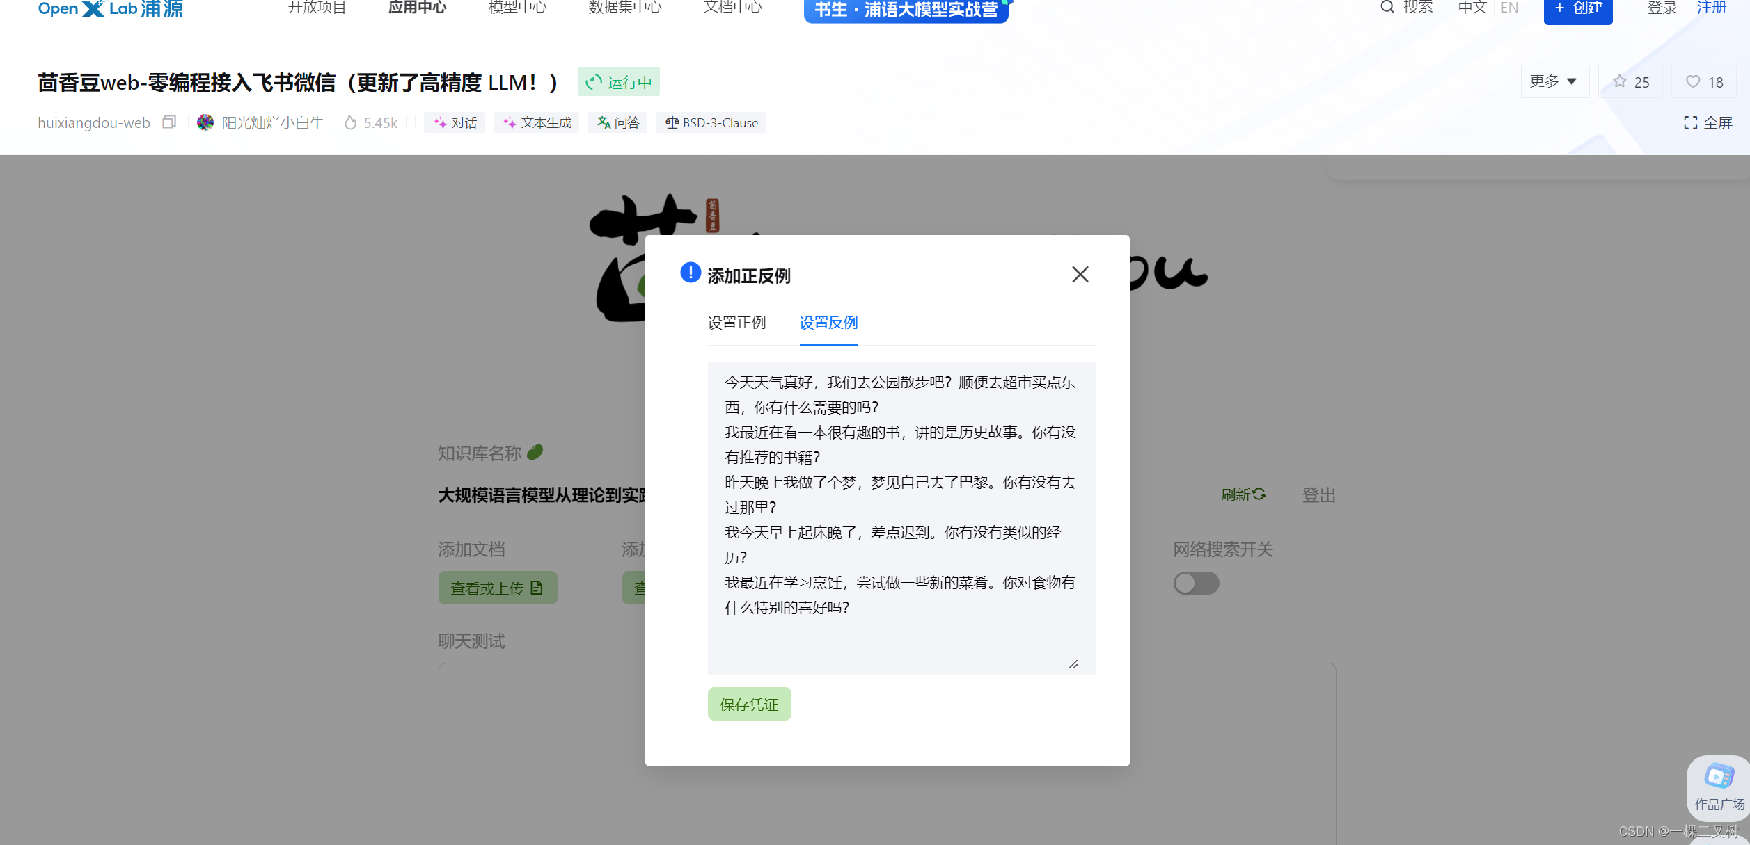Click the search magnifier icon

point(1387,7)
